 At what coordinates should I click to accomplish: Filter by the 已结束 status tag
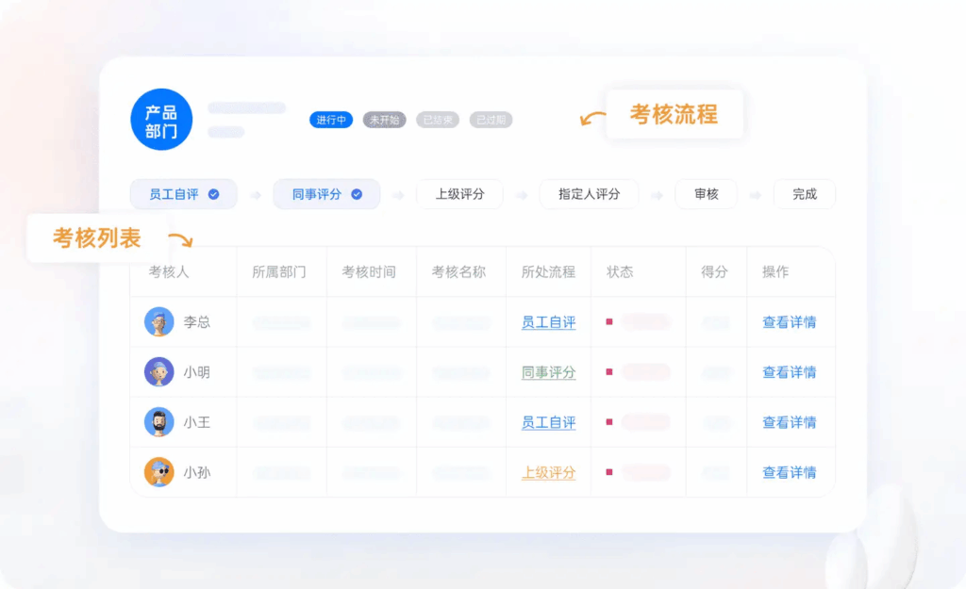(438, 120)
